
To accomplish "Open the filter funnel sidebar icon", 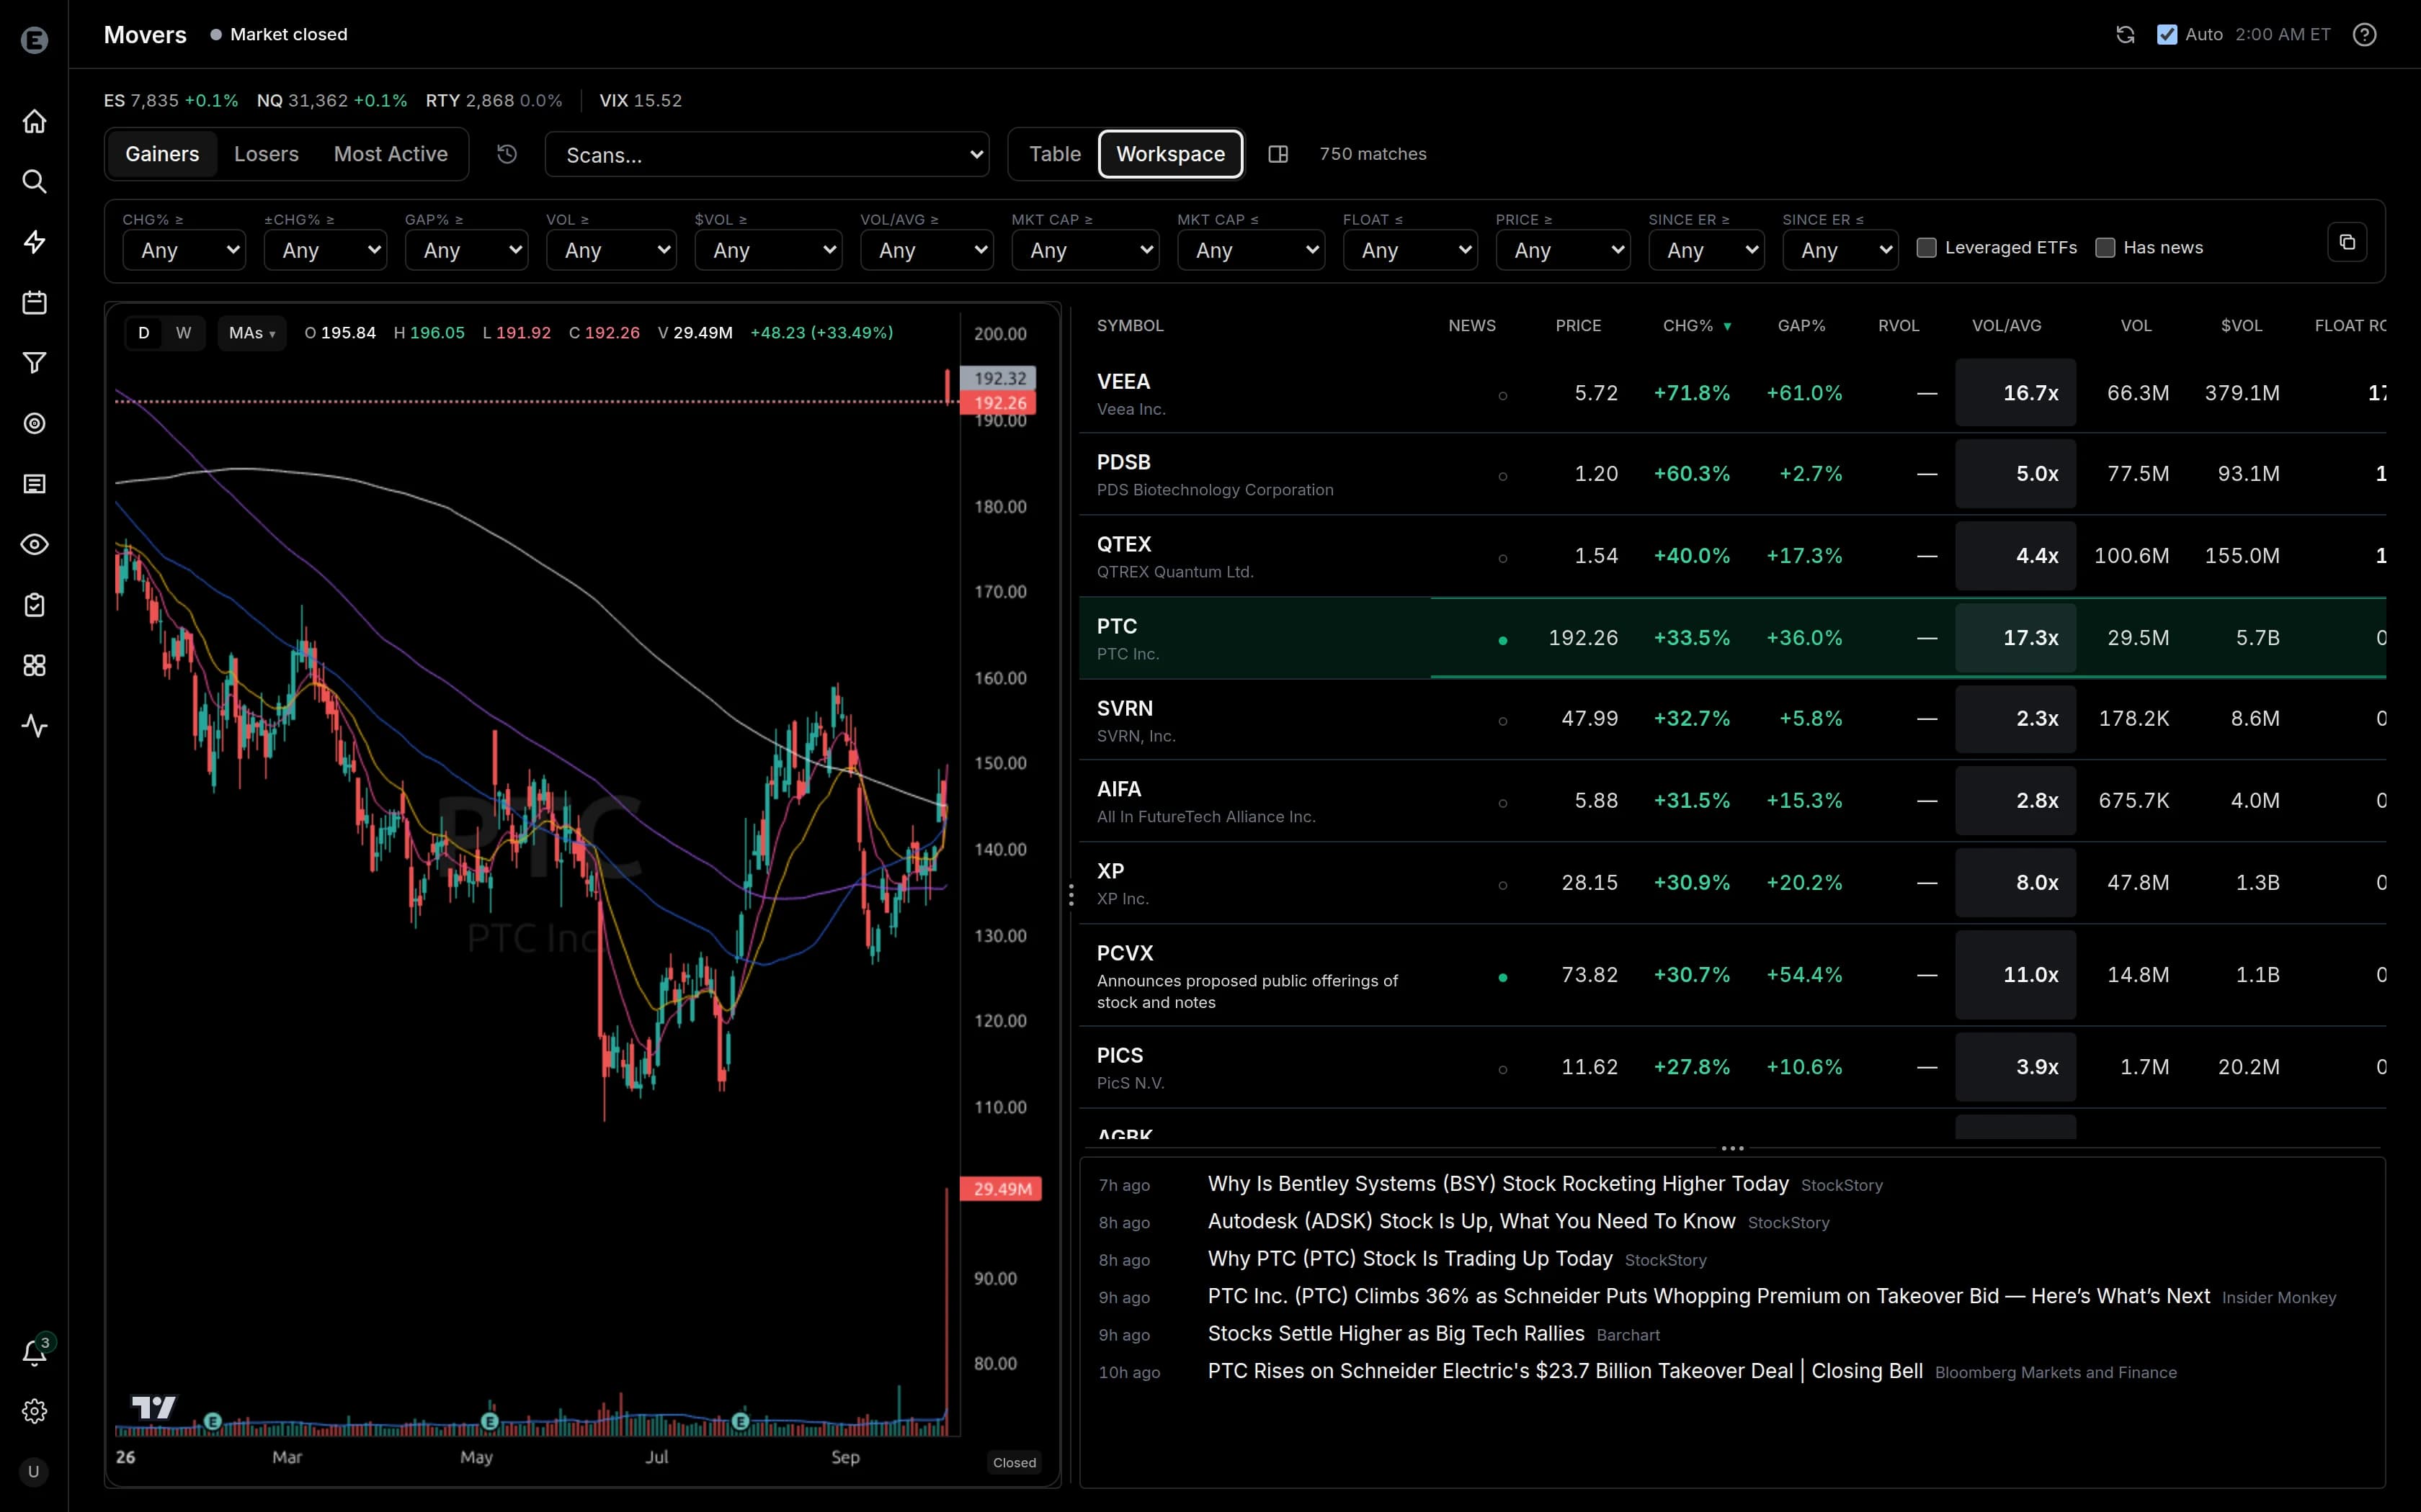I will pos(34,363).
